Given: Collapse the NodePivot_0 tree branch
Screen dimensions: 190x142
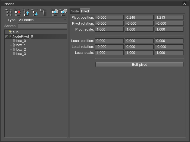Looking at the screenshot, I should tap(7, 37).
